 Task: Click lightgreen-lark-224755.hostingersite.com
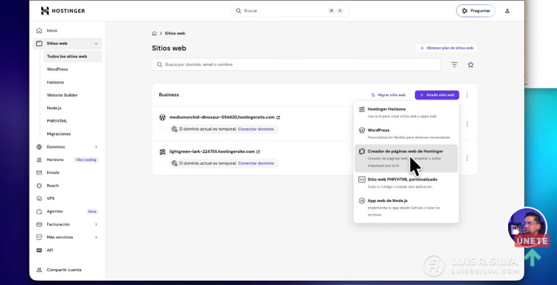click(x=212, y=152)
